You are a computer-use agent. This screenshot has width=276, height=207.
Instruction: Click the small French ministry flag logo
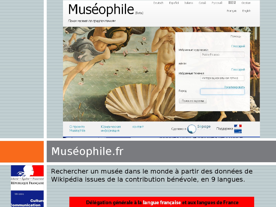pos(238,129)
